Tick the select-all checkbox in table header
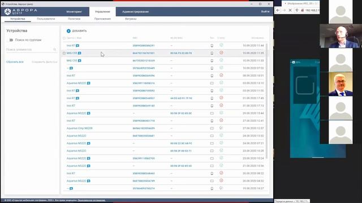The height and width of the screenshot is (203, 362). (64, 38)
